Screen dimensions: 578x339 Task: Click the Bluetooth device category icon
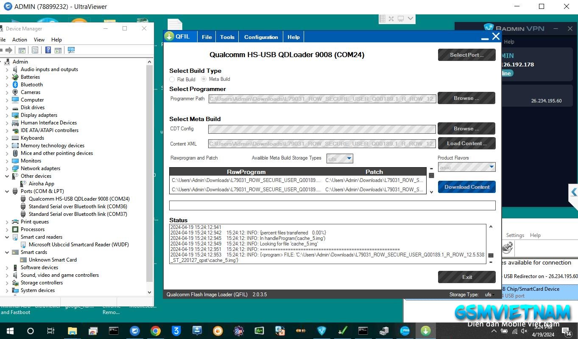point(15,85)
